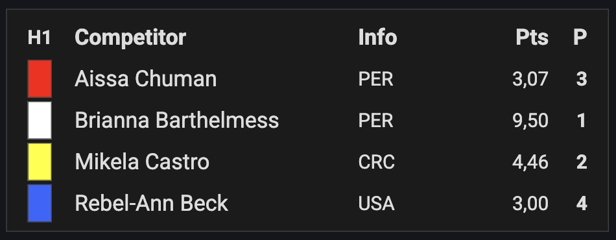This screenshot has height=240, width=616.
Task: Select competitor Aissa Chuman
Action: click(145, 78)
